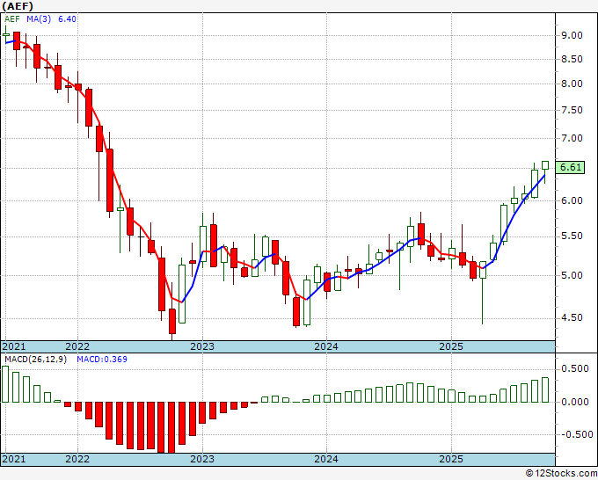Click the 6.00 price axis label

coord(572,200)
